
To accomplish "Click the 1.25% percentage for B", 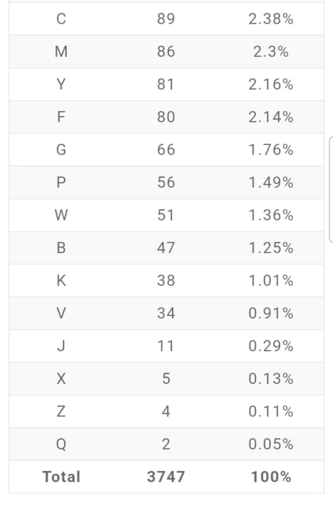I will point(271,248).
